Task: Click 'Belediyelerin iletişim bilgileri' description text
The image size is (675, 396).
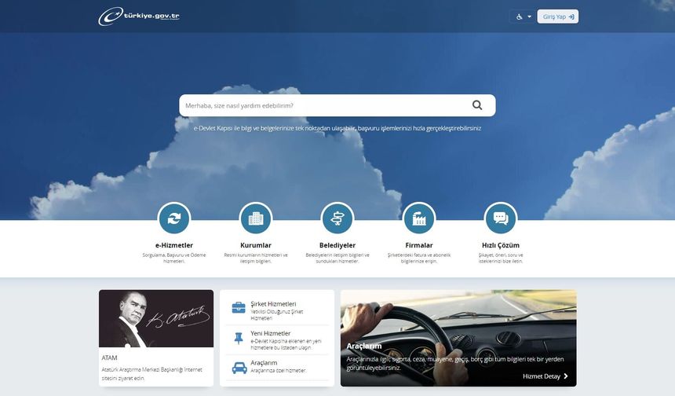Action: point(337,258)
